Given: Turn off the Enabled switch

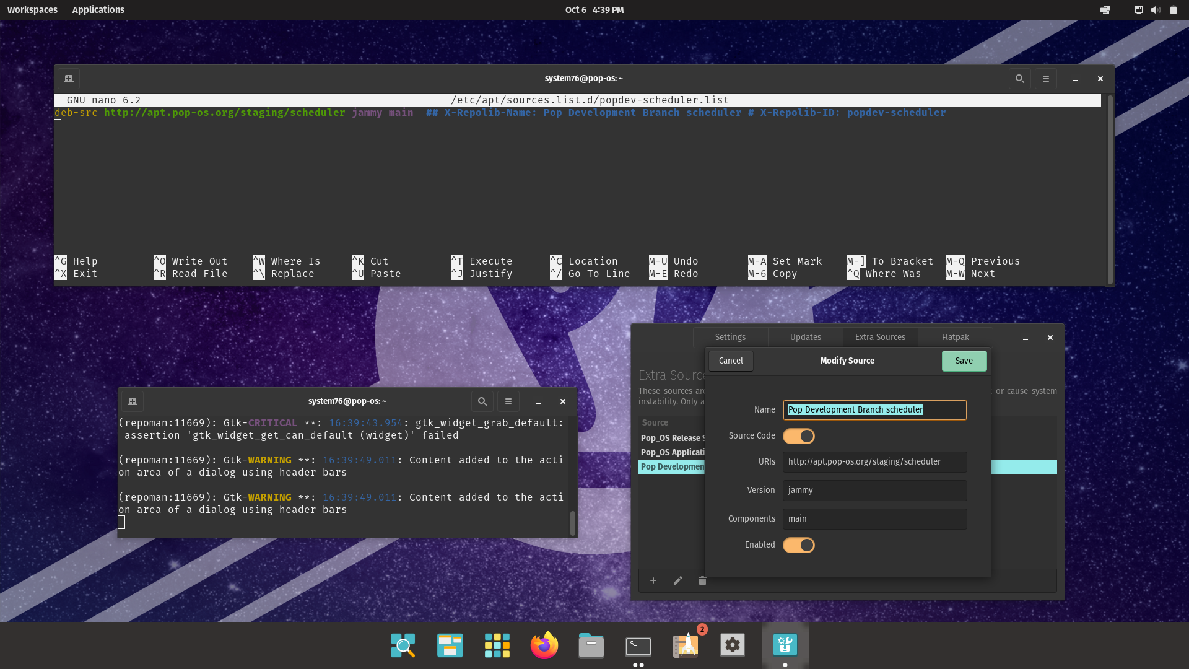Looking at the screenshot, I should coord(798,544).
